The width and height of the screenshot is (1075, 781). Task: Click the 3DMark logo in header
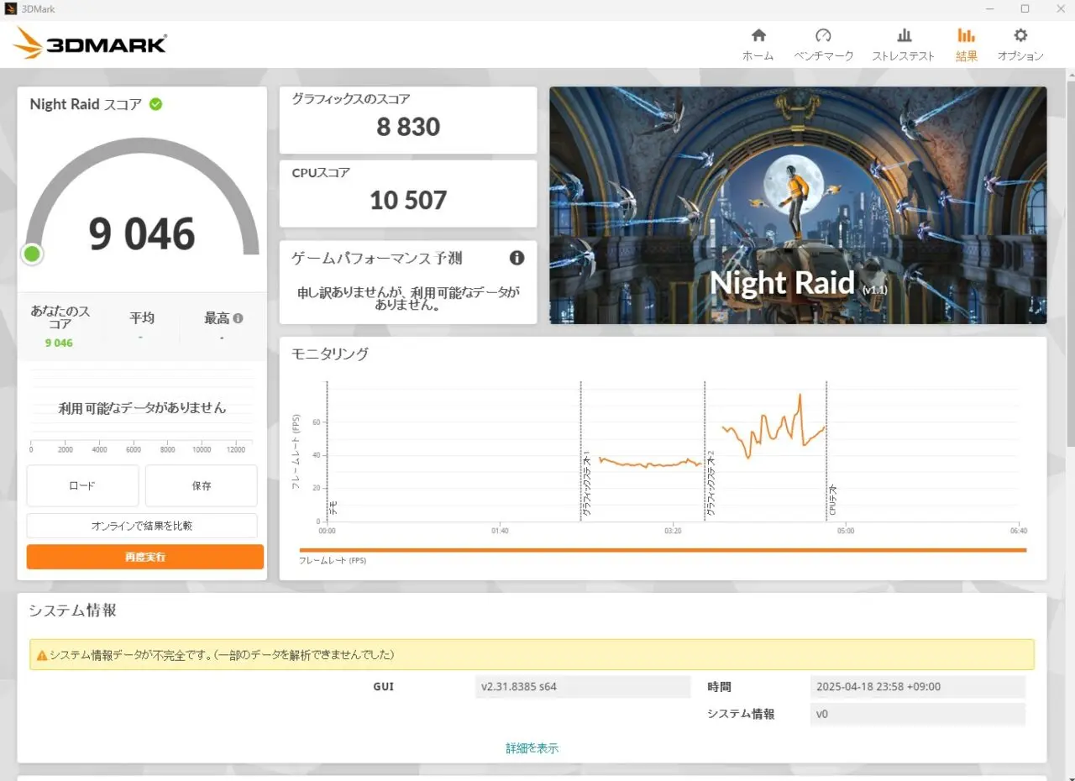point(91,44)
